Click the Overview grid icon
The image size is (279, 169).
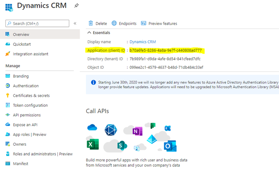[x=8, y=34]
